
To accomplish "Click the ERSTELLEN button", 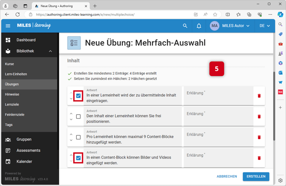I will coord(256,176).
